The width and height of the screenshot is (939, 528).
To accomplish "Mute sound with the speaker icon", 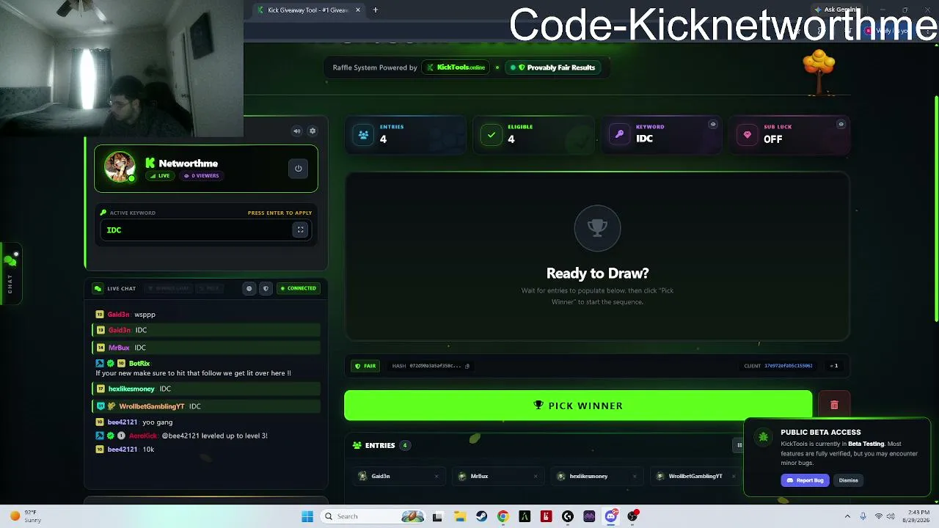I will coord(297,131).
